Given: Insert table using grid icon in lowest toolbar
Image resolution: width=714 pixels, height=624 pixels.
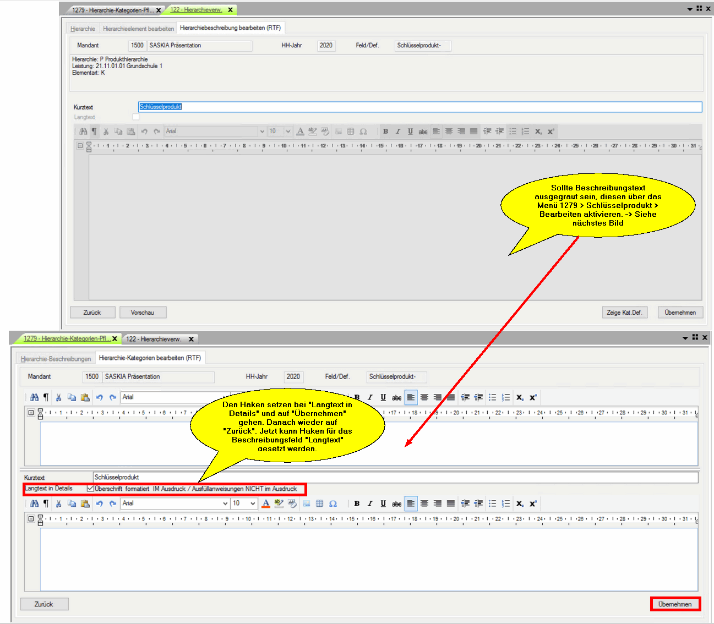Looking at the screenshot, I should click(x=320, y=503).
